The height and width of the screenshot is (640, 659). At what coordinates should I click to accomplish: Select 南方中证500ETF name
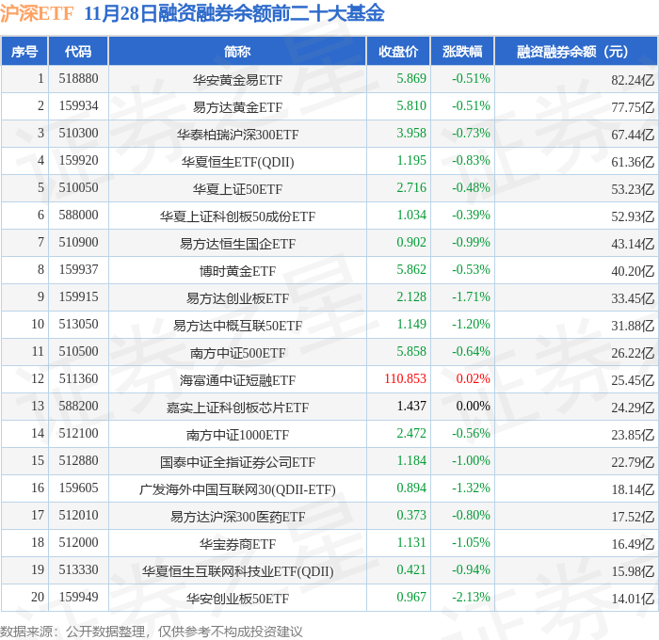pyautogui.click(x=237, y=353)
